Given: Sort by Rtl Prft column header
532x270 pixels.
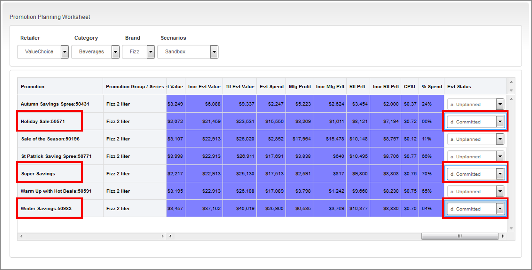Looking at the screenshot, I should 357,86.
